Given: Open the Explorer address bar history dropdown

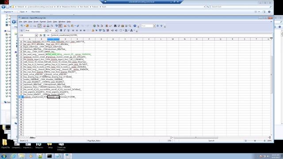Looking at the screenshot, I should tap(204, 7).
